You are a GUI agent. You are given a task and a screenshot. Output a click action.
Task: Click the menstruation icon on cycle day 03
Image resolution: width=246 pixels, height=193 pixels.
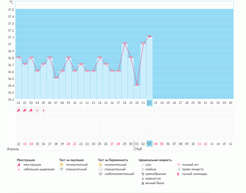31,110
